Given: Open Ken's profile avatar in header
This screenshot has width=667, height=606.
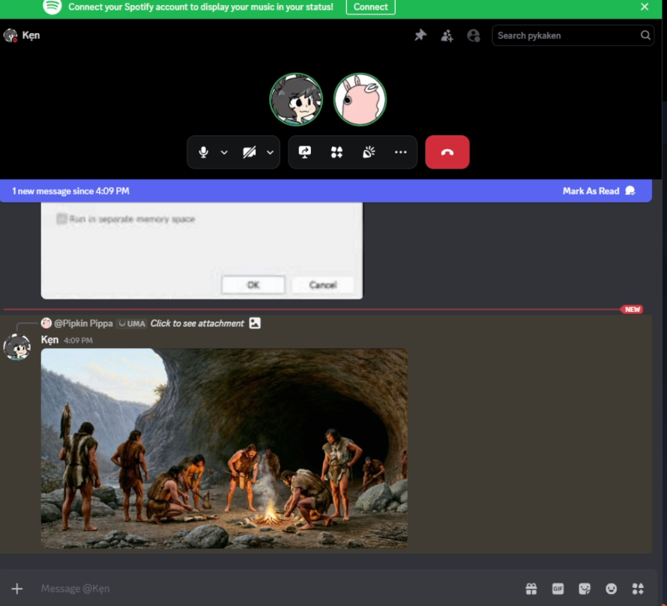Looking at the screenshot, I should tap(10, 35).
